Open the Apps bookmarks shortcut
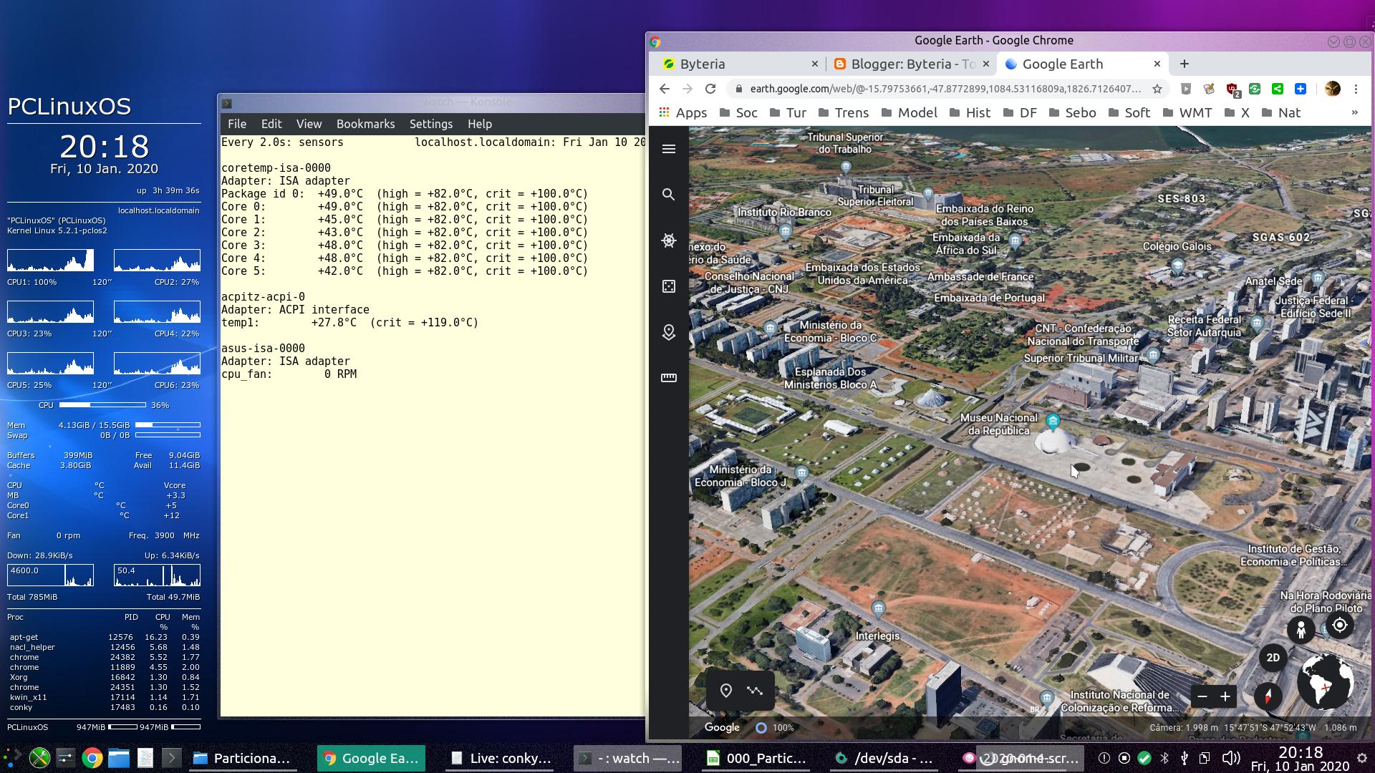Screen dimensions: 1375x773 coord(682,112)
